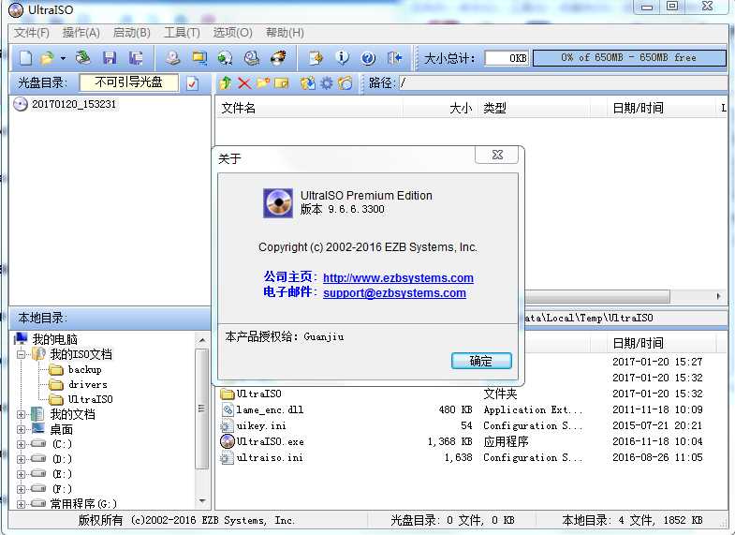Click the 不可引导光盘 field
Image resolution: width=735 pixels, height=535 pixels.
point(129,82)
